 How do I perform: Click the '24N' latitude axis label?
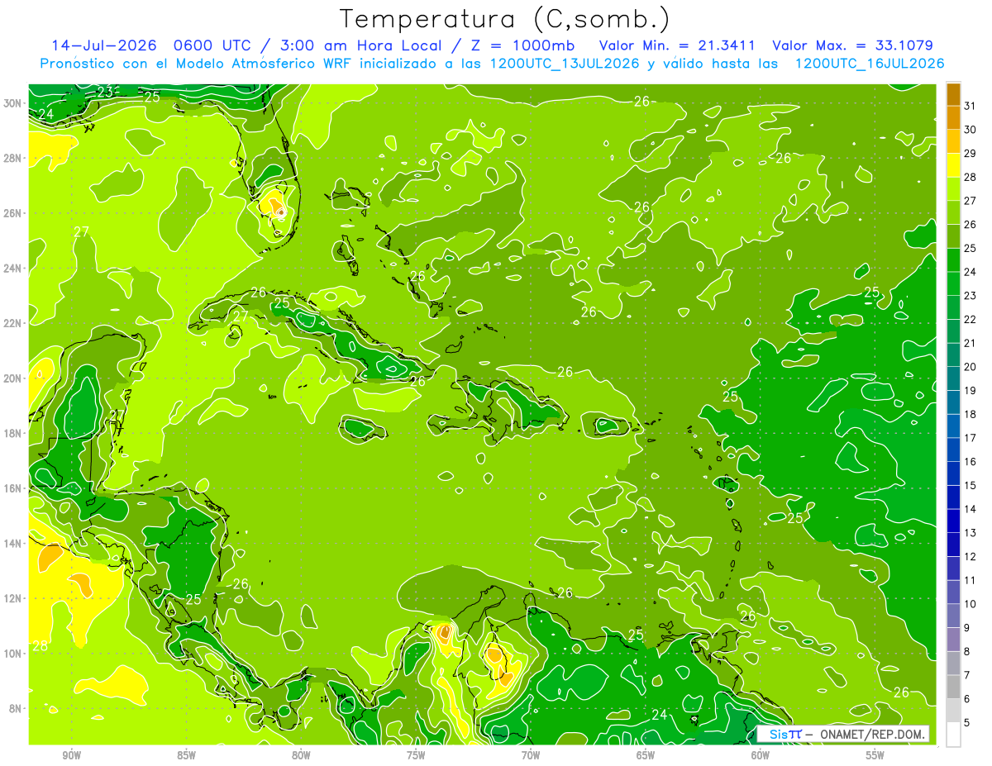tap(14, 269)
